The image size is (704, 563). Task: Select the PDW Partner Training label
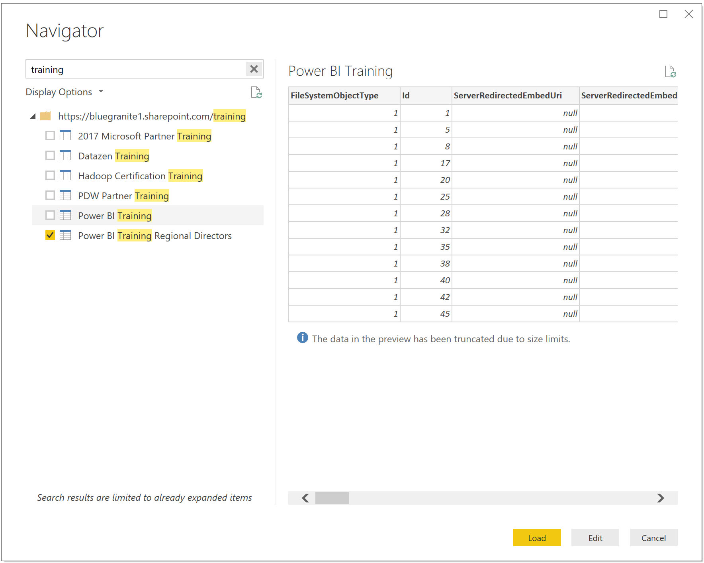[123, 196]
